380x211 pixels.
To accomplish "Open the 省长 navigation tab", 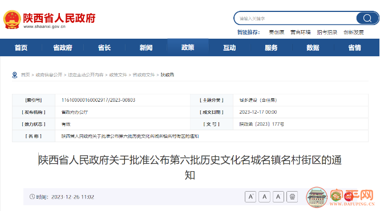I will pyautogui.click(x=104, y=48).
